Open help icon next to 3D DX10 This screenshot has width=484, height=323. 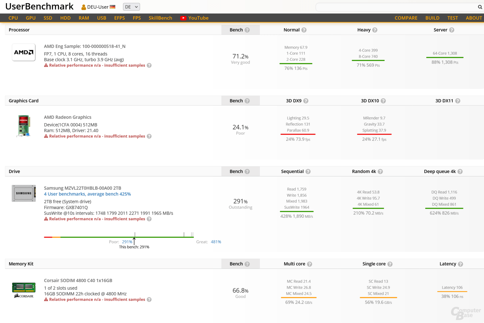[383, 101]
